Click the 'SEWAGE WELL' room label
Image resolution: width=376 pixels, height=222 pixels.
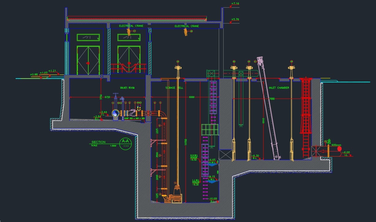point(175,88)
